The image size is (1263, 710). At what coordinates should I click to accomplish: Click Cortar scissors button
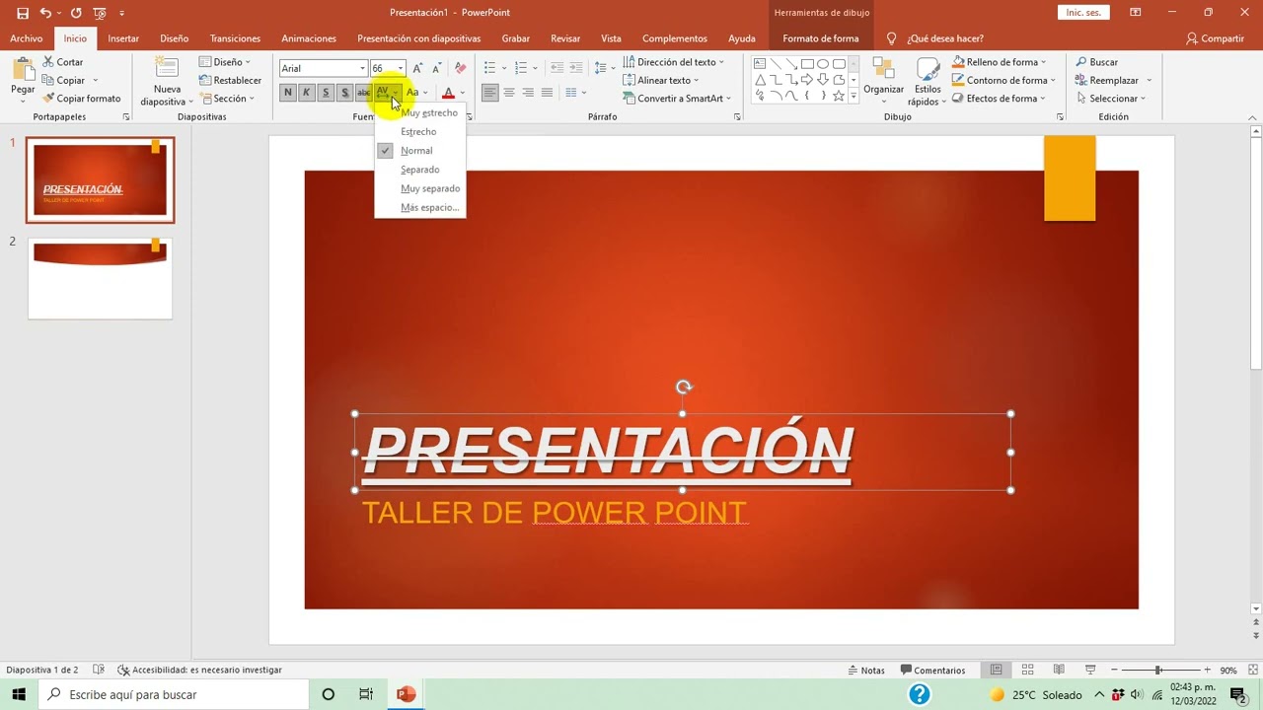coord(63,62)
